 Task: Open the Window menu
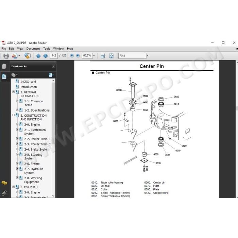(58, 49)
